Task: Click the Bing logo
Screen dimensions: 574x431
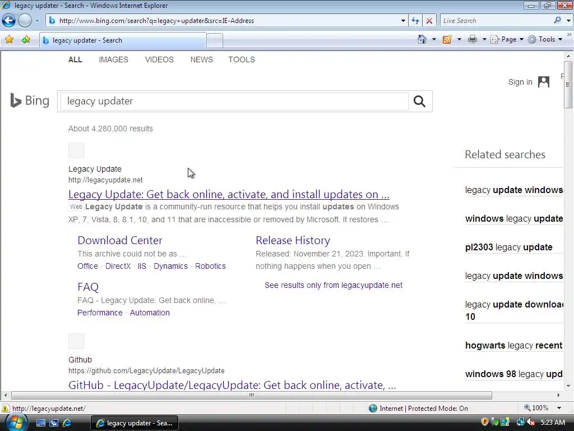Action: (x=30, y=100)
